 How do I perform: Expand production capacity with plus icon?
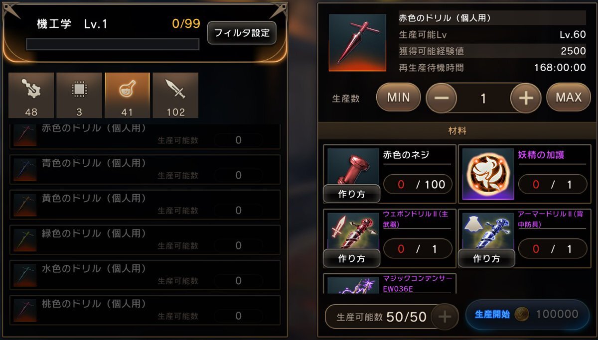tap(445, 317)
